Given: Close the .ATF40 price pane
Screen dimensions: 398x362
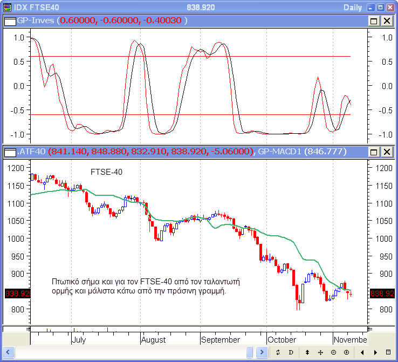Looking at the screenshot, I should coord(387,152).
